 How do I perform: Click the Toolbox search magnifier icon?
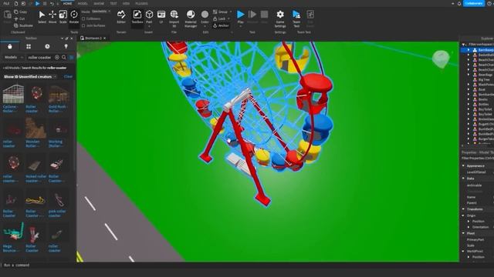[x=64, y=58]
